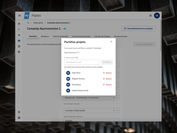
Task: Open the help question icon in sidebar
Action: pyautogui.click(x=19, y=52)
